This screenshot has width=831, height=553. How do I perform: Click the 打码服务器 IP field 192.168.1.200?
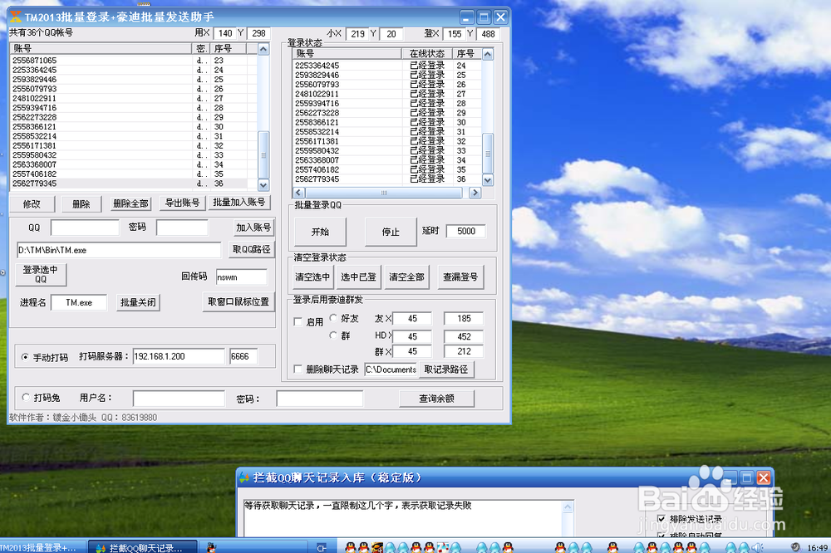[179, 356]
